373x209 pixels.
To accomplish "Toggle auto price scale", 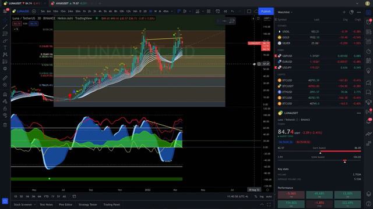I will pos(269,196).
